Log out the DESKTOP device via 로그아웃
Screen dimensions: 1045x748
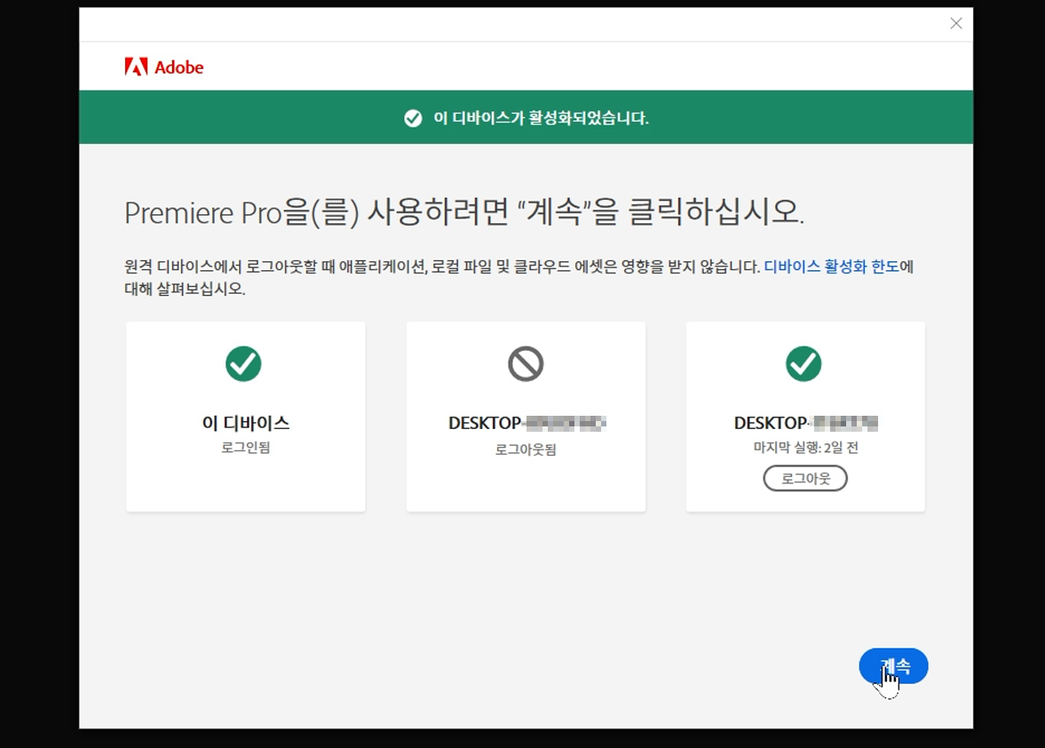805,479
